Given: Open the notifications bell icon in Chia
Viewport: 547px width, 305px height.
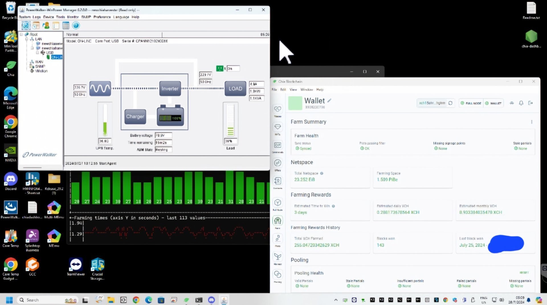Looking at the screenshot, I should pyautogui.click(x=521, y=103).
